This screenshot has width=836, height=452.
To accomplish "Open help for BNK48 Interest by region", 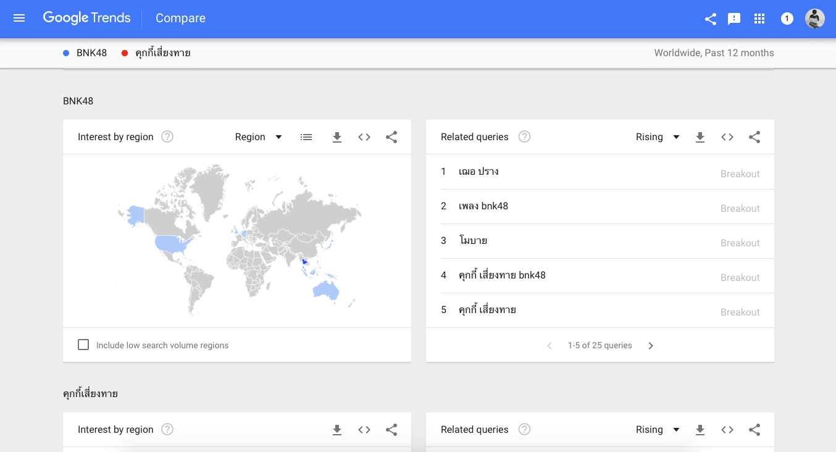I will pyautogui.click(x=167, y=137).
